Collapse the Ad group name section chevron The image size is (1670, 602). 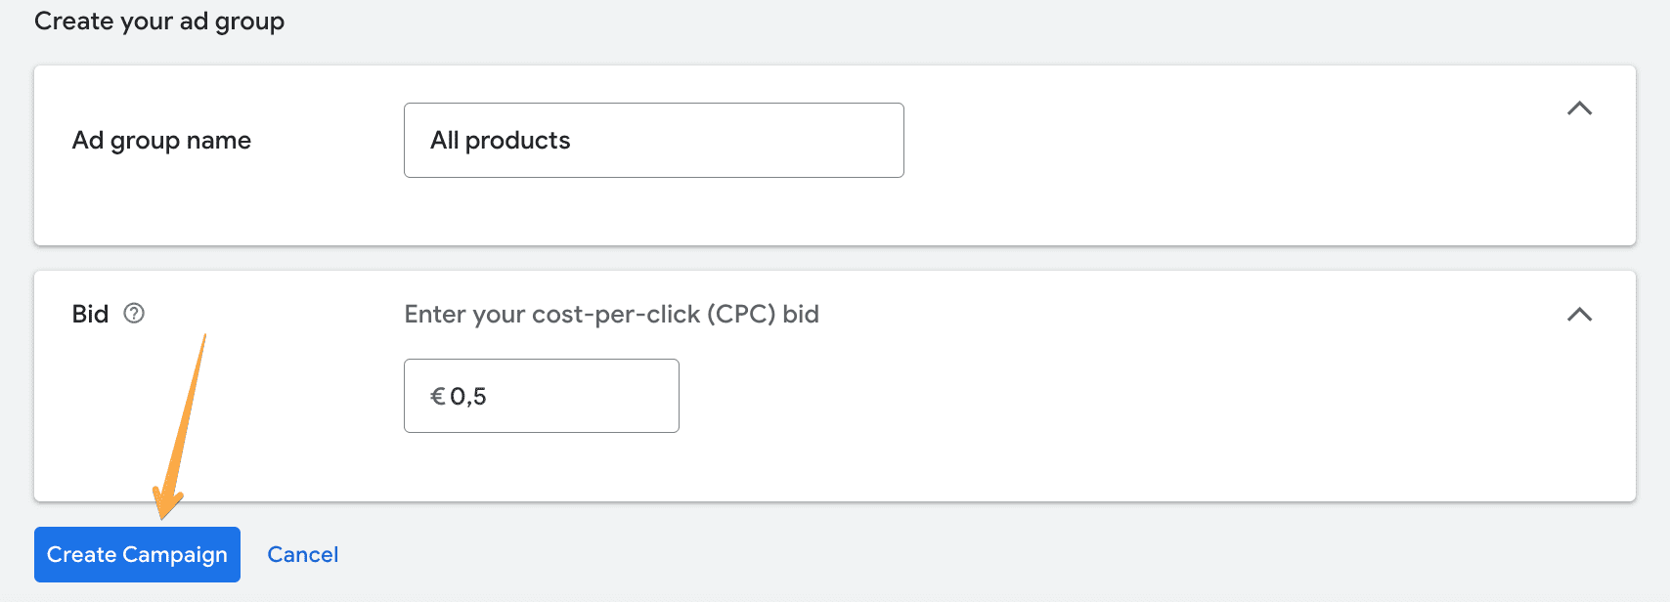pos(1579,108)
